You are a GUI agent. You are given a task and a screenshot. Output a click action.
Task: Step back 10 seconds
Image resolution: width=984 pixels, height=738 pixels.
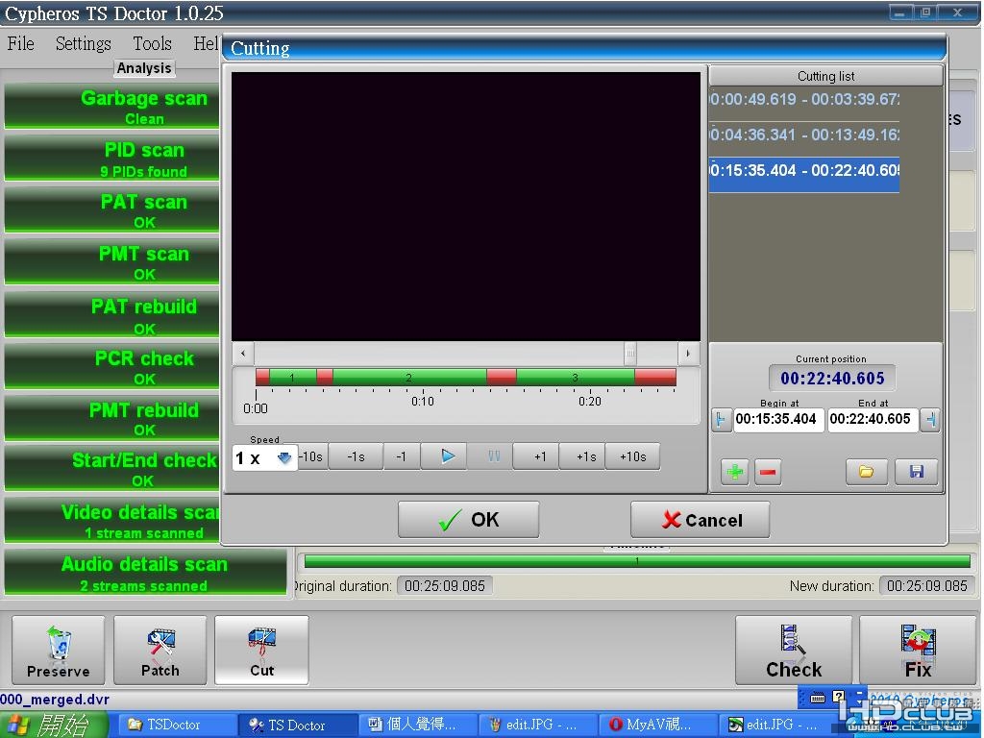click(x=312, y=456)
